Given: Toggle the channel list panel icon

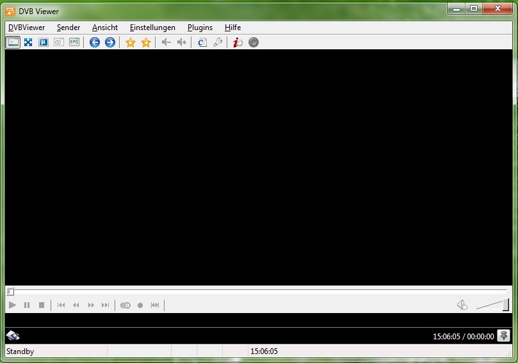Looking at the screenshot, I should coord(13,42).
